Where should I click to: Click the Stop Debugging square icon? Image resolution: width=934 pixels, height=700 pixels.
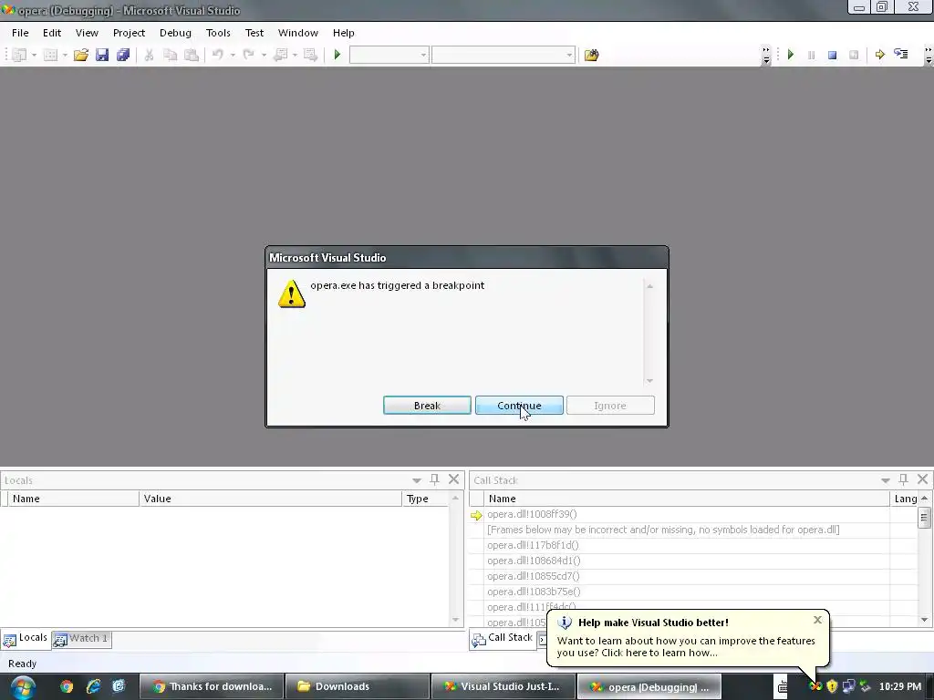[832, 55]
